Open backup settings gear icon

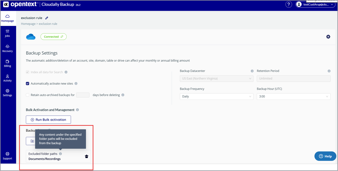tap(328, 37)
